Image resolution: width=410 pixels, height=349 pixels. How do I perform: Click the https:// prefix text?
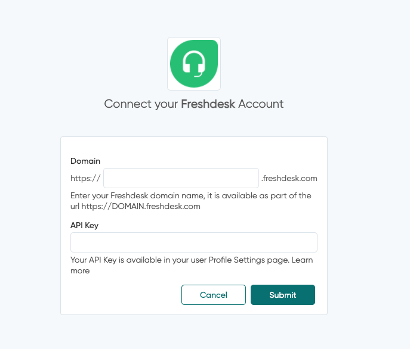tap(85, 178)
